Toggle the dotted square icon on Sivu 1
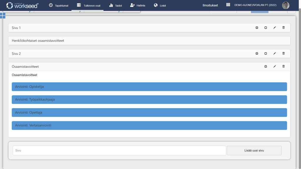 coord(257,28)
